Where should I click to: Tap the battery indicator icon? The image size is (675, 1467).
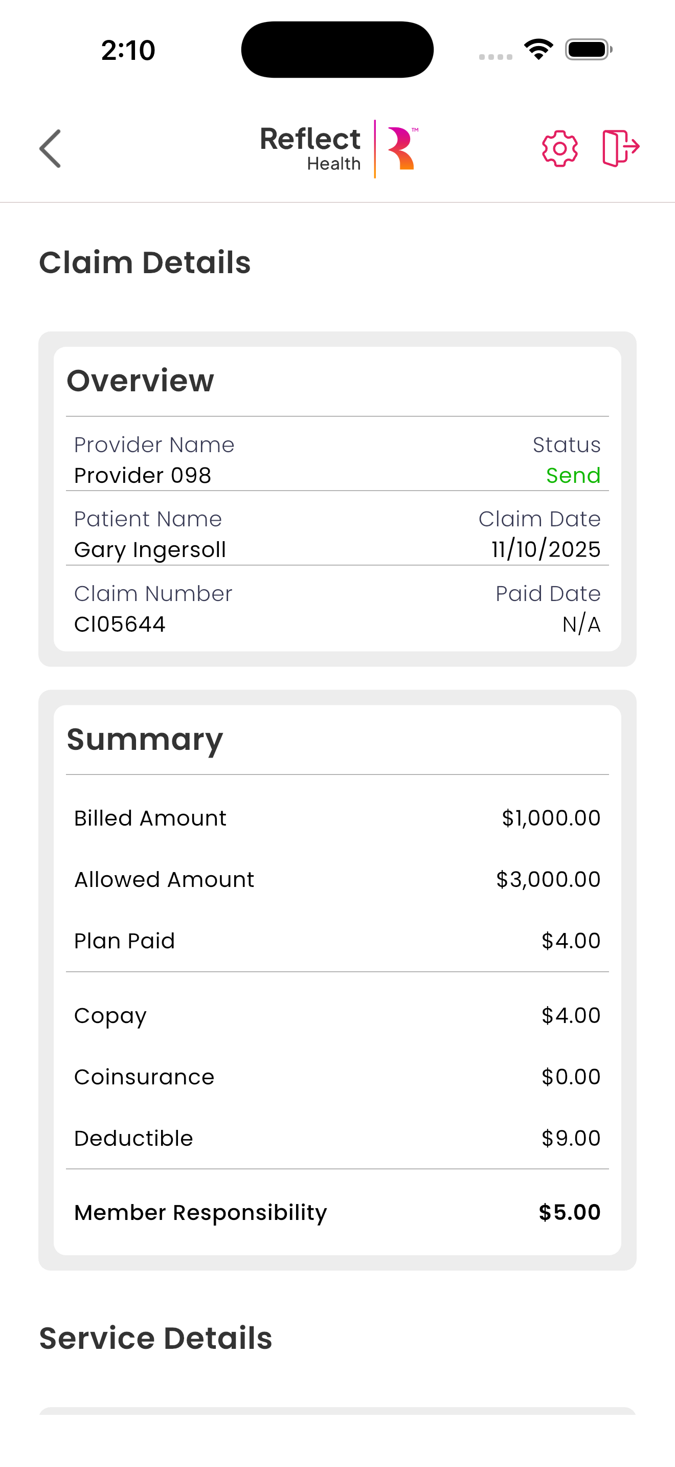[x=589, y=50]
